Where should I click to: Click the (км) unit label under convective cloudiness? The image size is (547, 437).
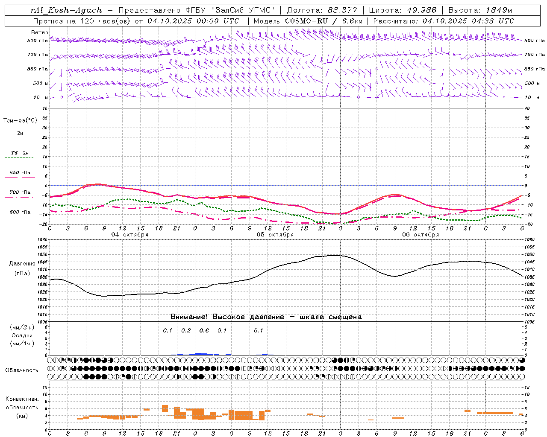pyautogui.click(x=22, y=416)
